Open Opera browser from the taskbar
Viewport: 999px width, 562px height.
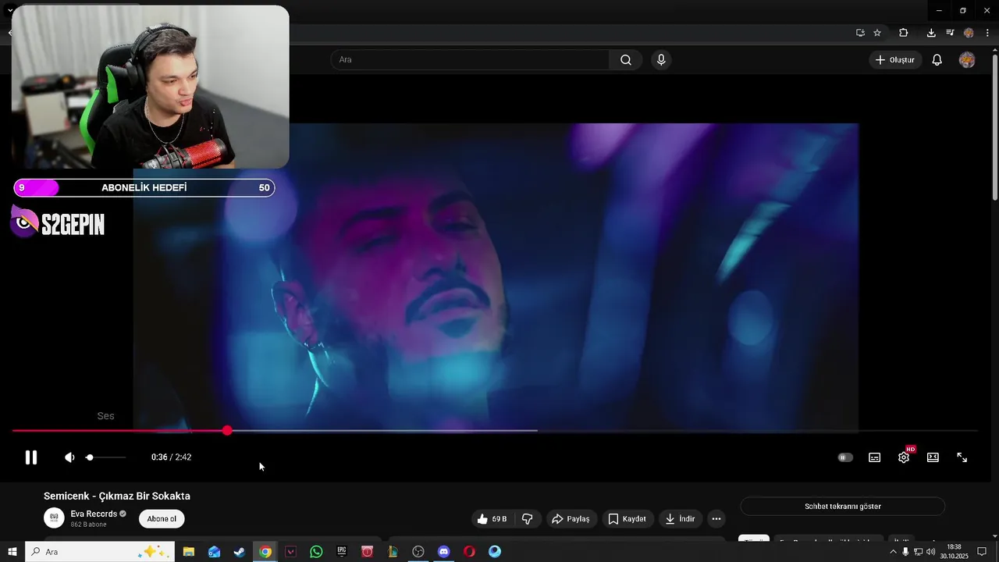pos(469,552)
